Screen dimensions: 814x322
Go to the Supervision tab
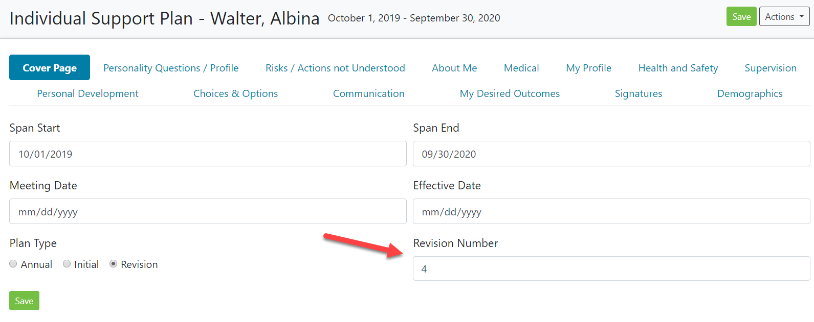click(771, 68)
